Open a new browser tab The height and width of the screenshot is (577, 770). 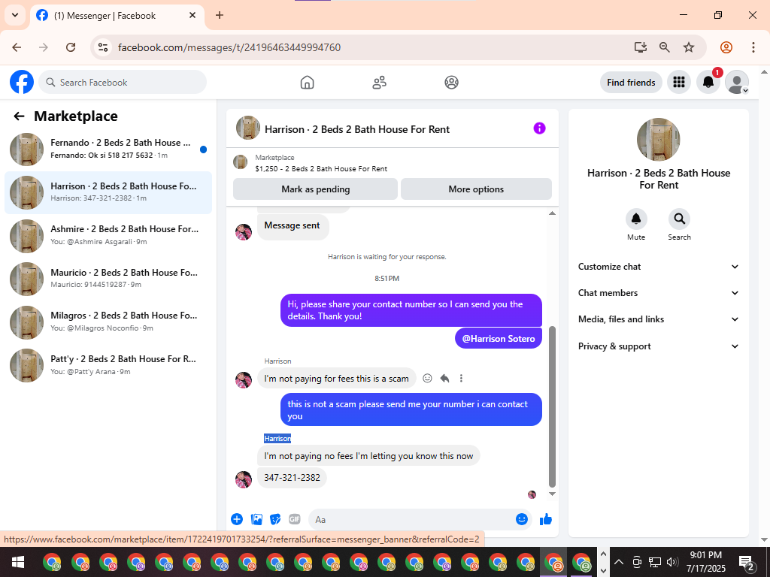(220, 15)
